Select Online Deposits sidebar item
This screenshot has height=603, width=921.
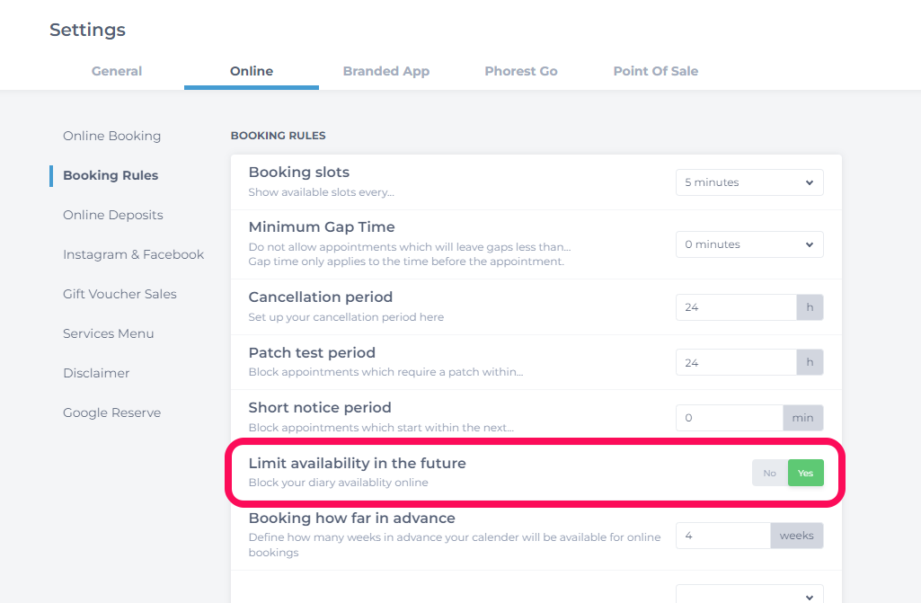[x=113, y=215]
